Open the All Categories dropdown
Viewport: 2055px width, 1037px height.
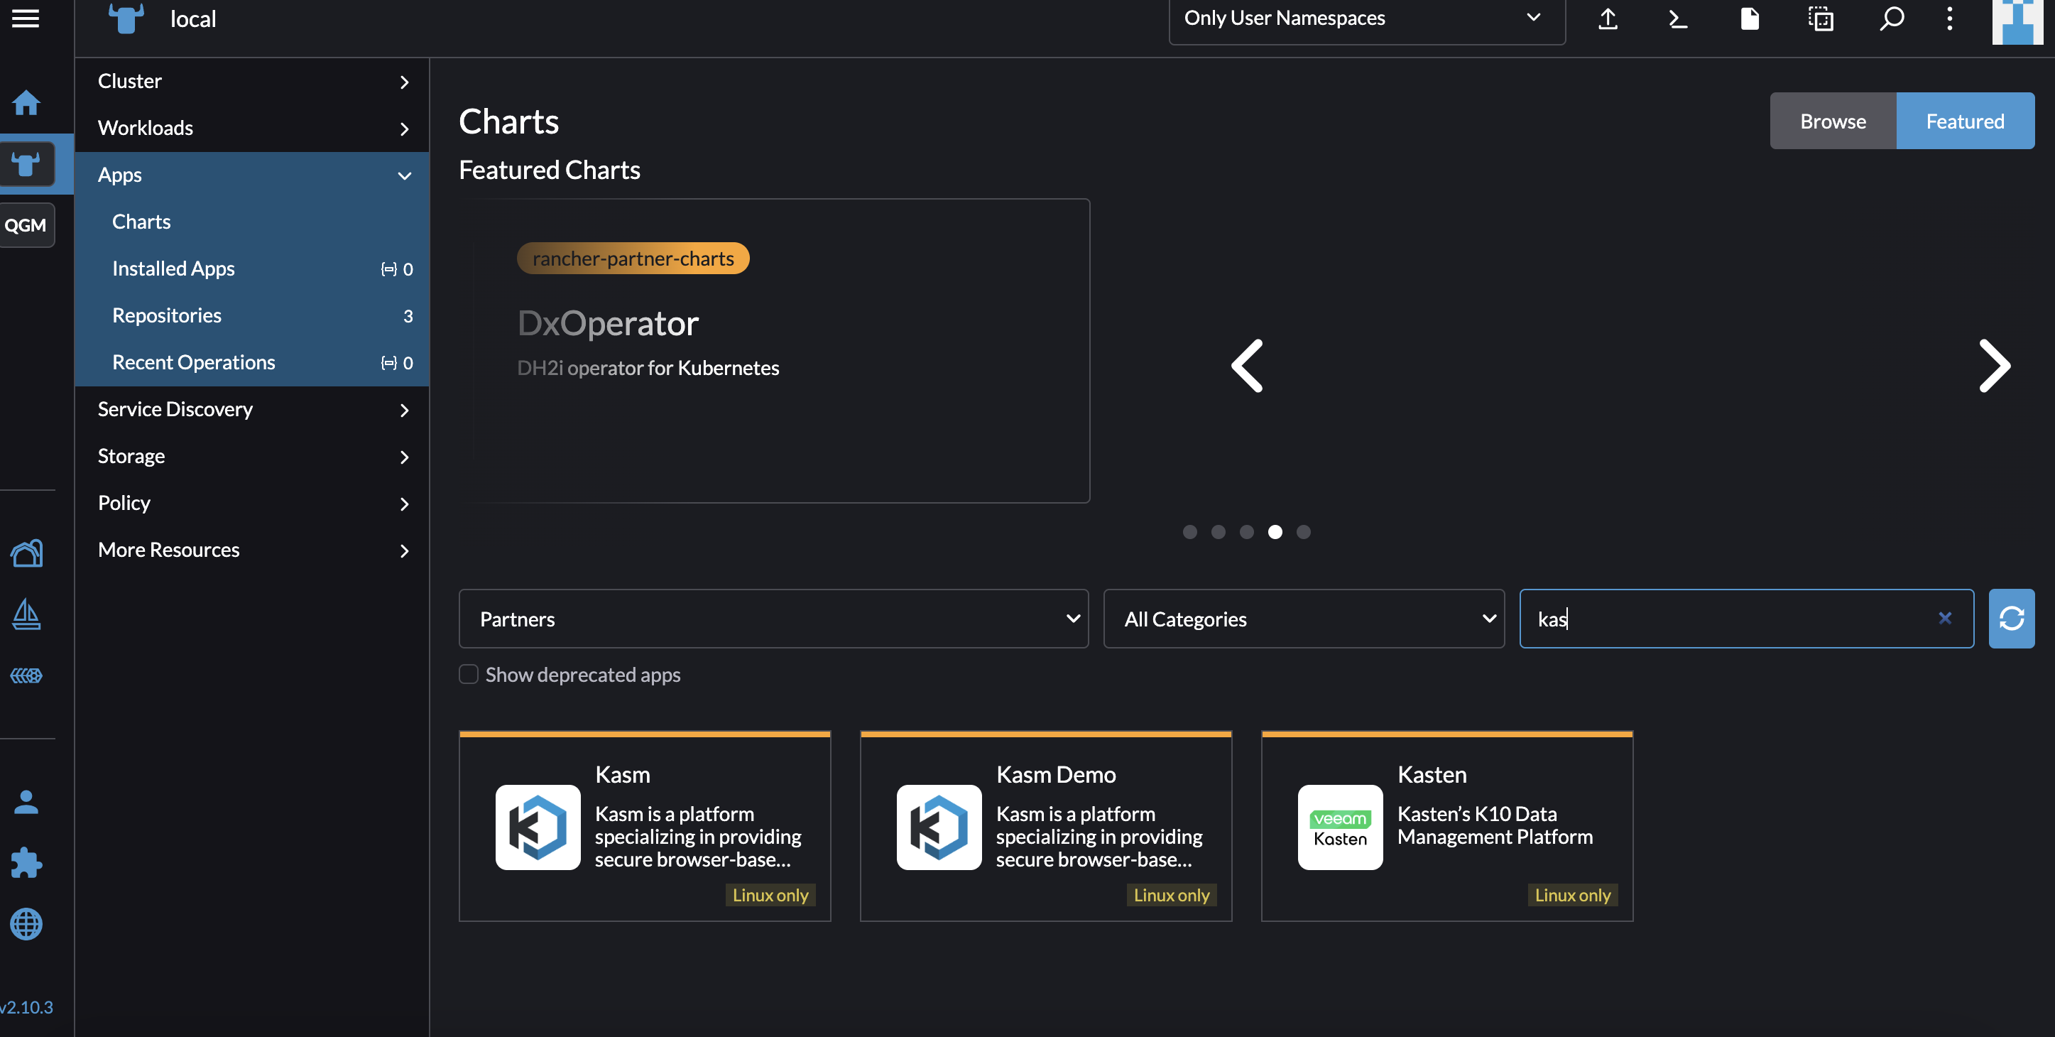(1304, 618)
